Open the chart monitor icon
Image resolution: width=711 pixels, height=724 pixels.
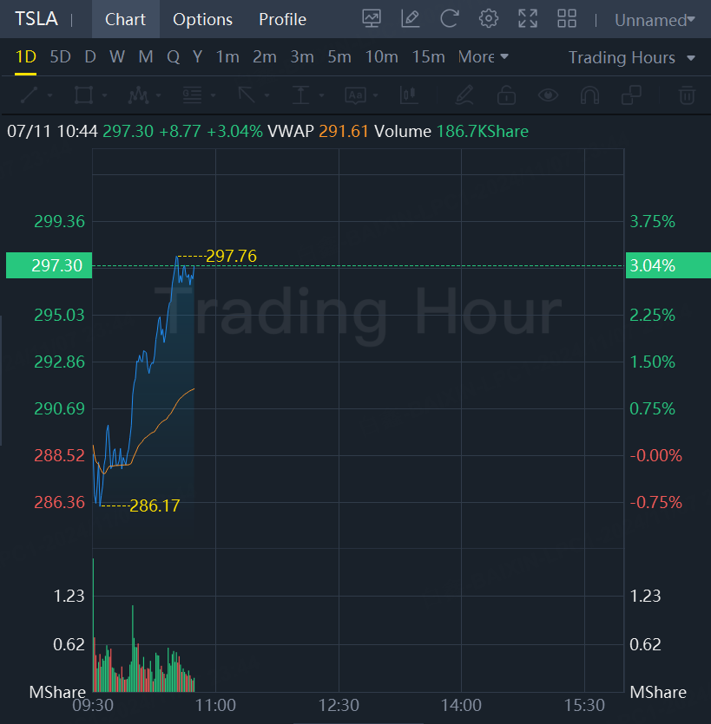(x=372, y=19)
